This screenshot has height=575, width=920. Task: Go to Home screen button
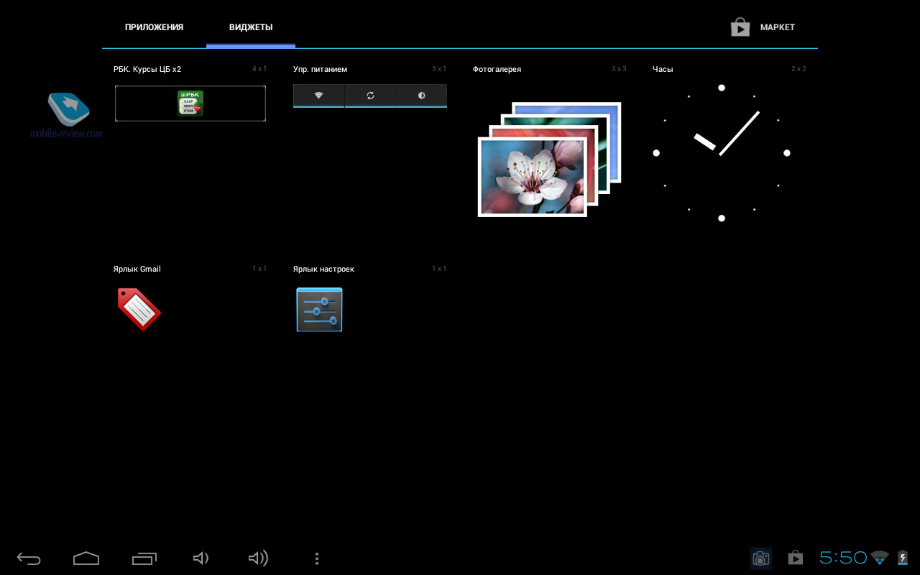[86, 558]
